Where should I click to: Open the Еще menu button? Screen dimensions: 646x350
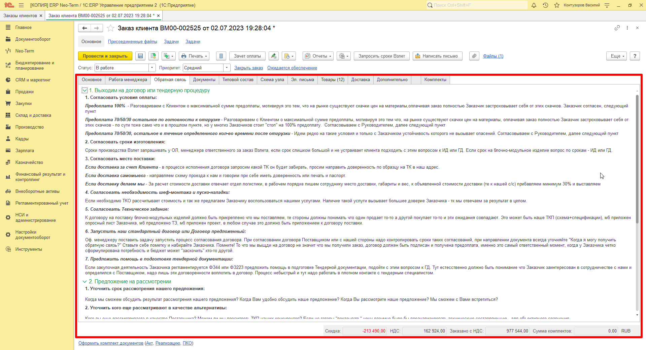(x=617, y=56)
